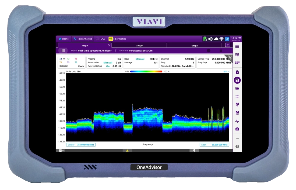Viewport: 296px width, 190px height.
Task: Click the screenshot capture icon
Action: tap(237, 129)
